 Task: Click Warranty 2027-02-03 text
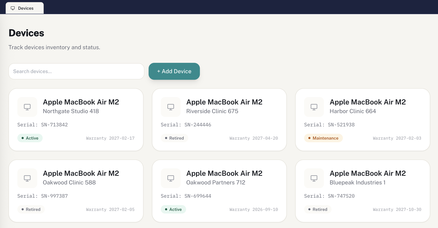coord(397,138)
